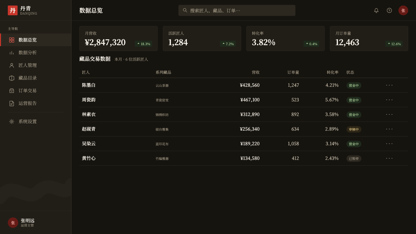Click the 锦绣织坊 collection
Viewport: 416px width, 234px height.
162,115
